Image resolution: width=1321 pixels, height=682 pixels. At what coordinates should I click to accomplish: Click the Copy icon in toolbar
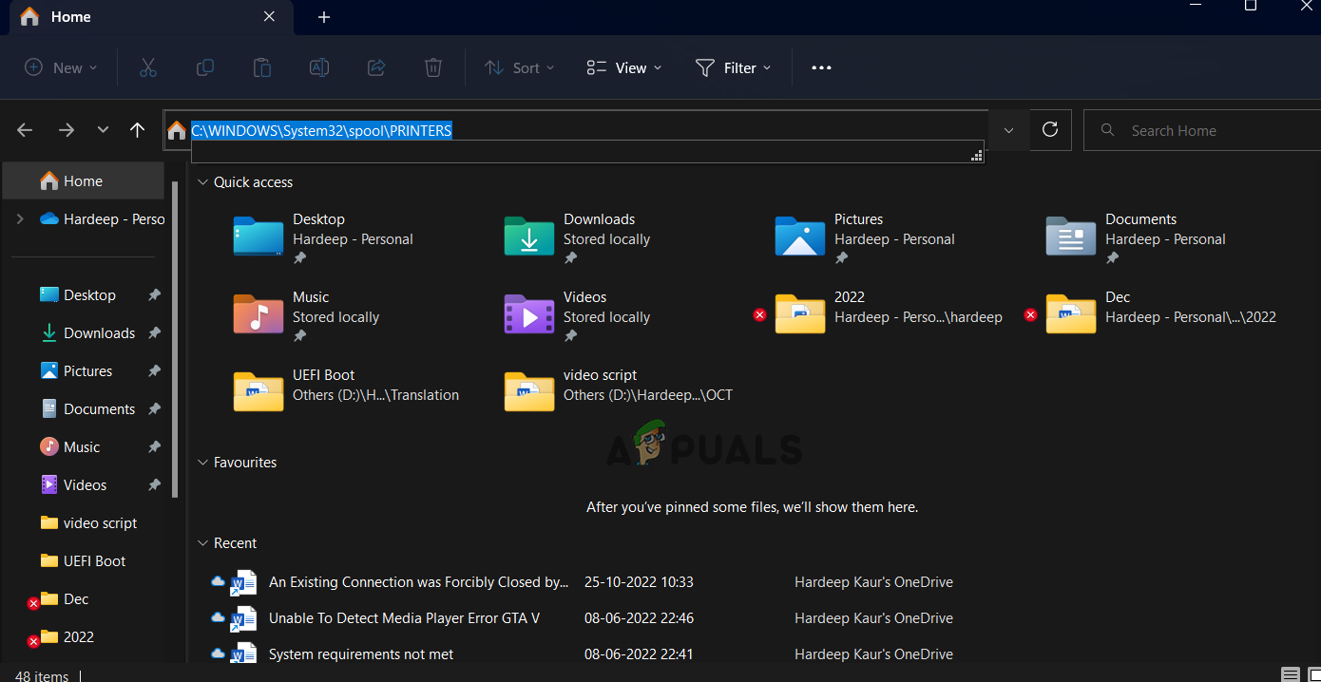(x=204, y=67)
